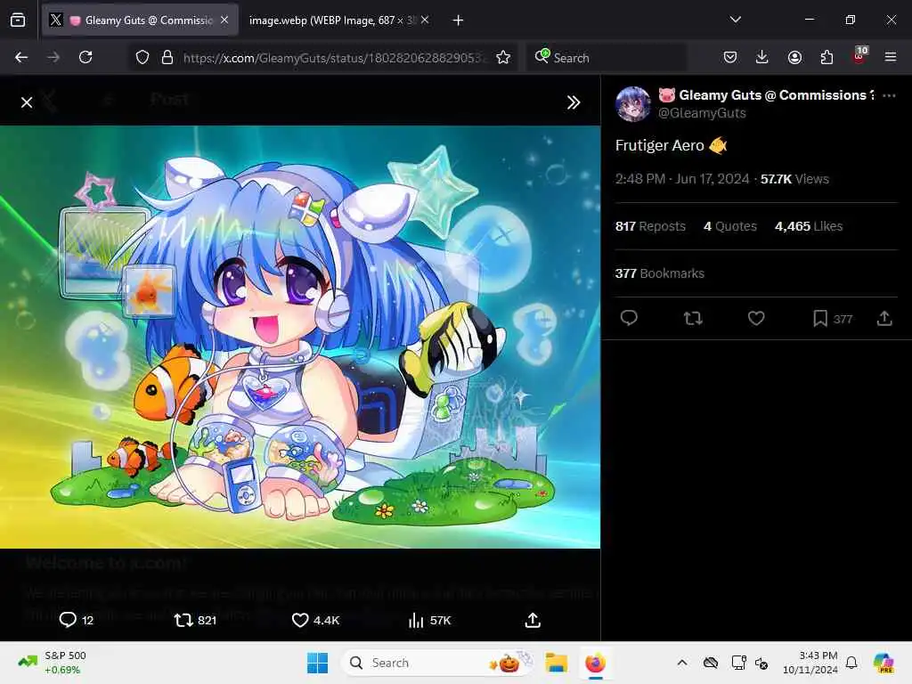The image size is (912, 684).
Task: View the 817 Reposts list
Action: (x=650, y=226)
